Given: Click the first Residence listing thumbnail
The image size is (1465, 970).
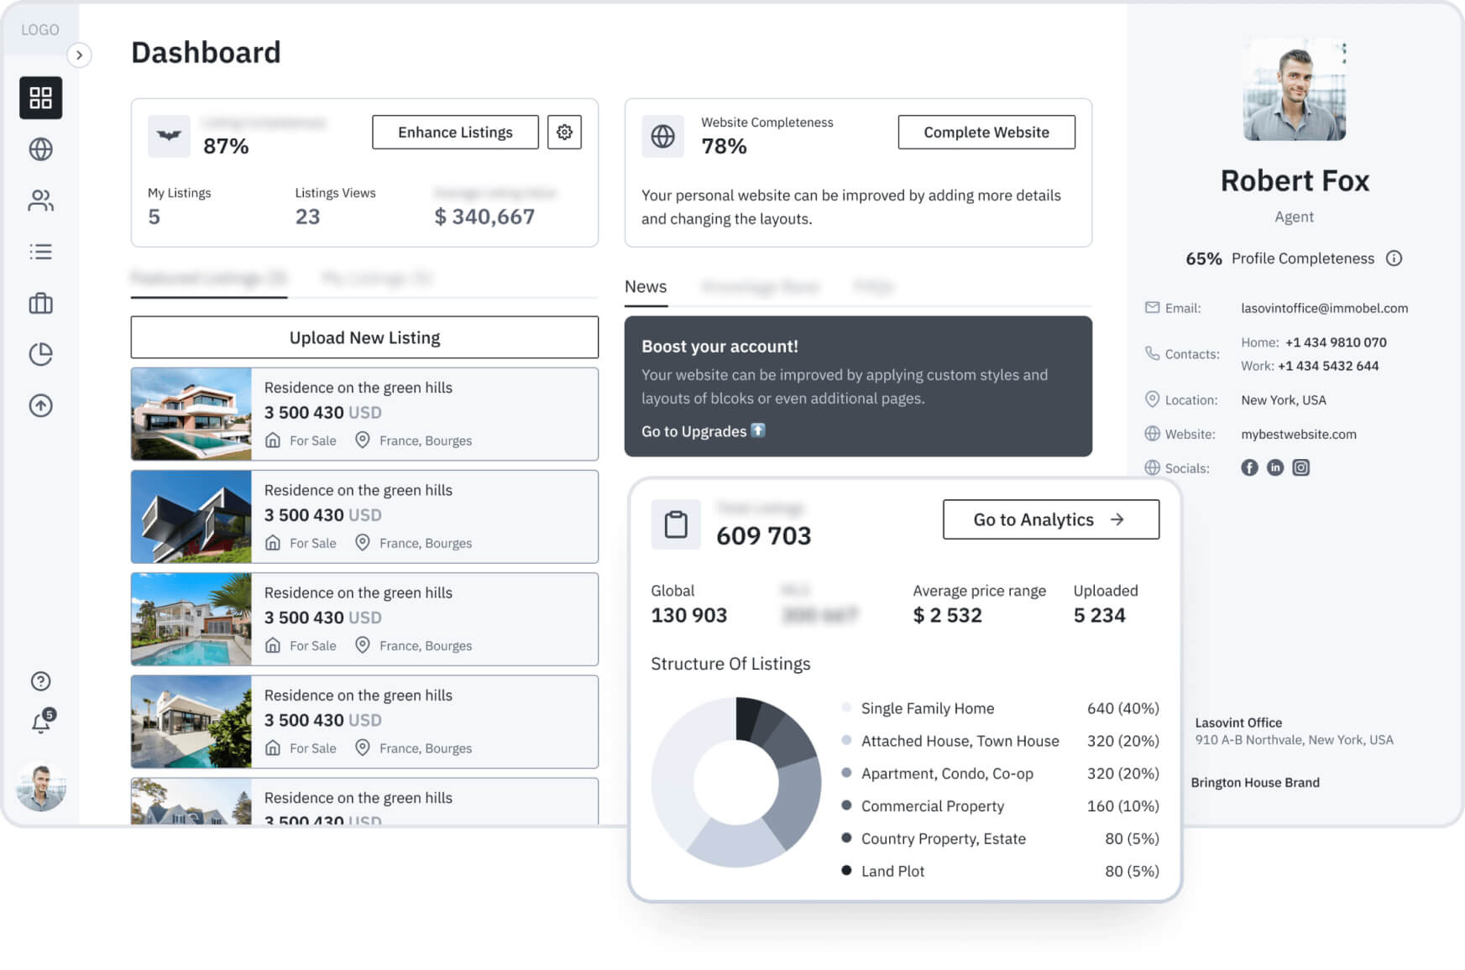Looking at the screenshot, I should [191, 414].
